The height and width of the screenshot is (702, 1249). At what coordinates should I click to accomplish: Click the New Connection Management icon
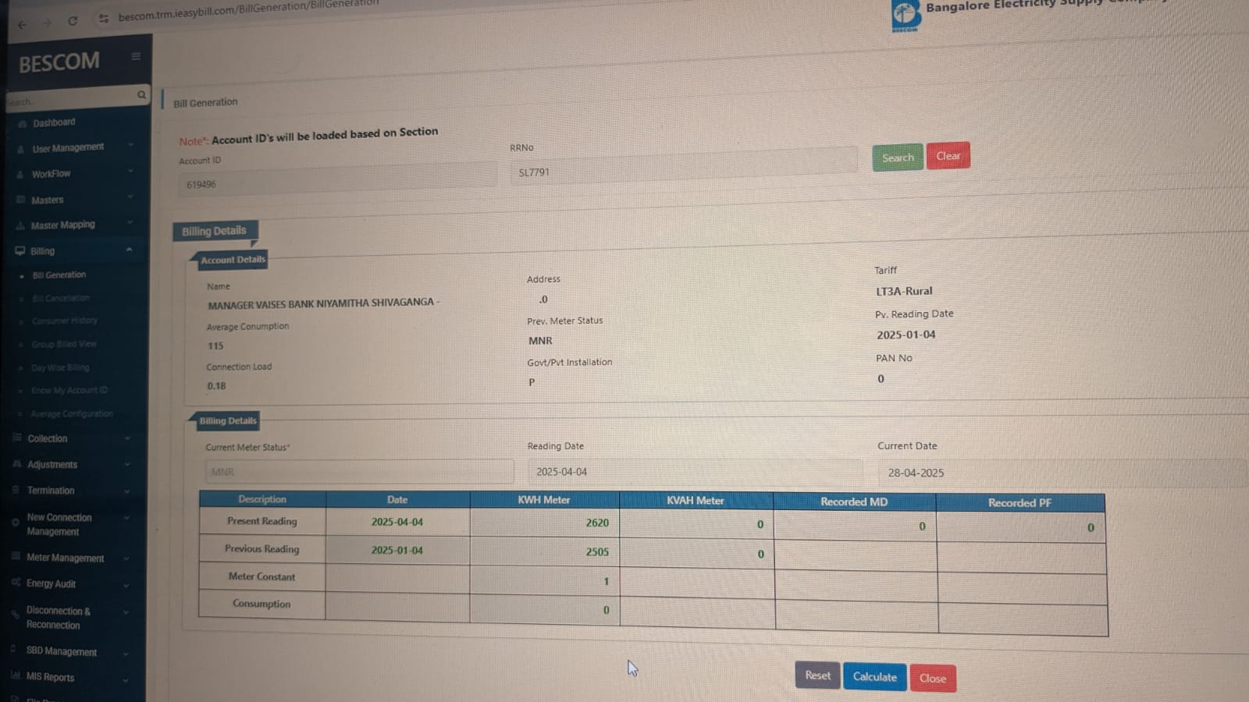click(16, 523)
